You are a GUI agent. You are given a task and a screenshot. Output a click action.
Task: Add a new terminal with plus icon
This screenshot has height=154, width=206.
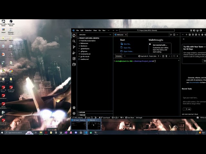[158, 56]
